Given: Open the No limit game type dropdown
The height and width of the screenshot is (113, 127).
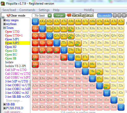Looking at the screenshot, I should click(50, 16).
